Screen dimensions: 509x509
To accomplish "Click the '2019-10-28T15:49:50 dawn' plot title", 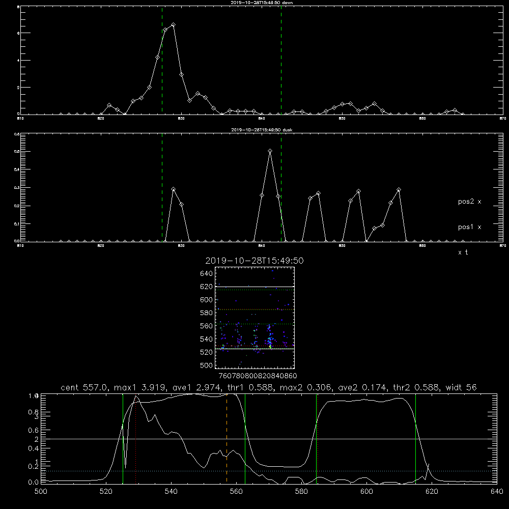I will coord(262,3).
